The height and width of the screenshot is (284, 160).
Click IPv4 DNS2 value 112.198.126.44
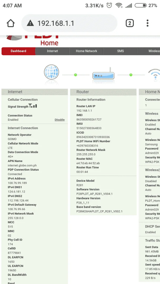pos(18,200)
